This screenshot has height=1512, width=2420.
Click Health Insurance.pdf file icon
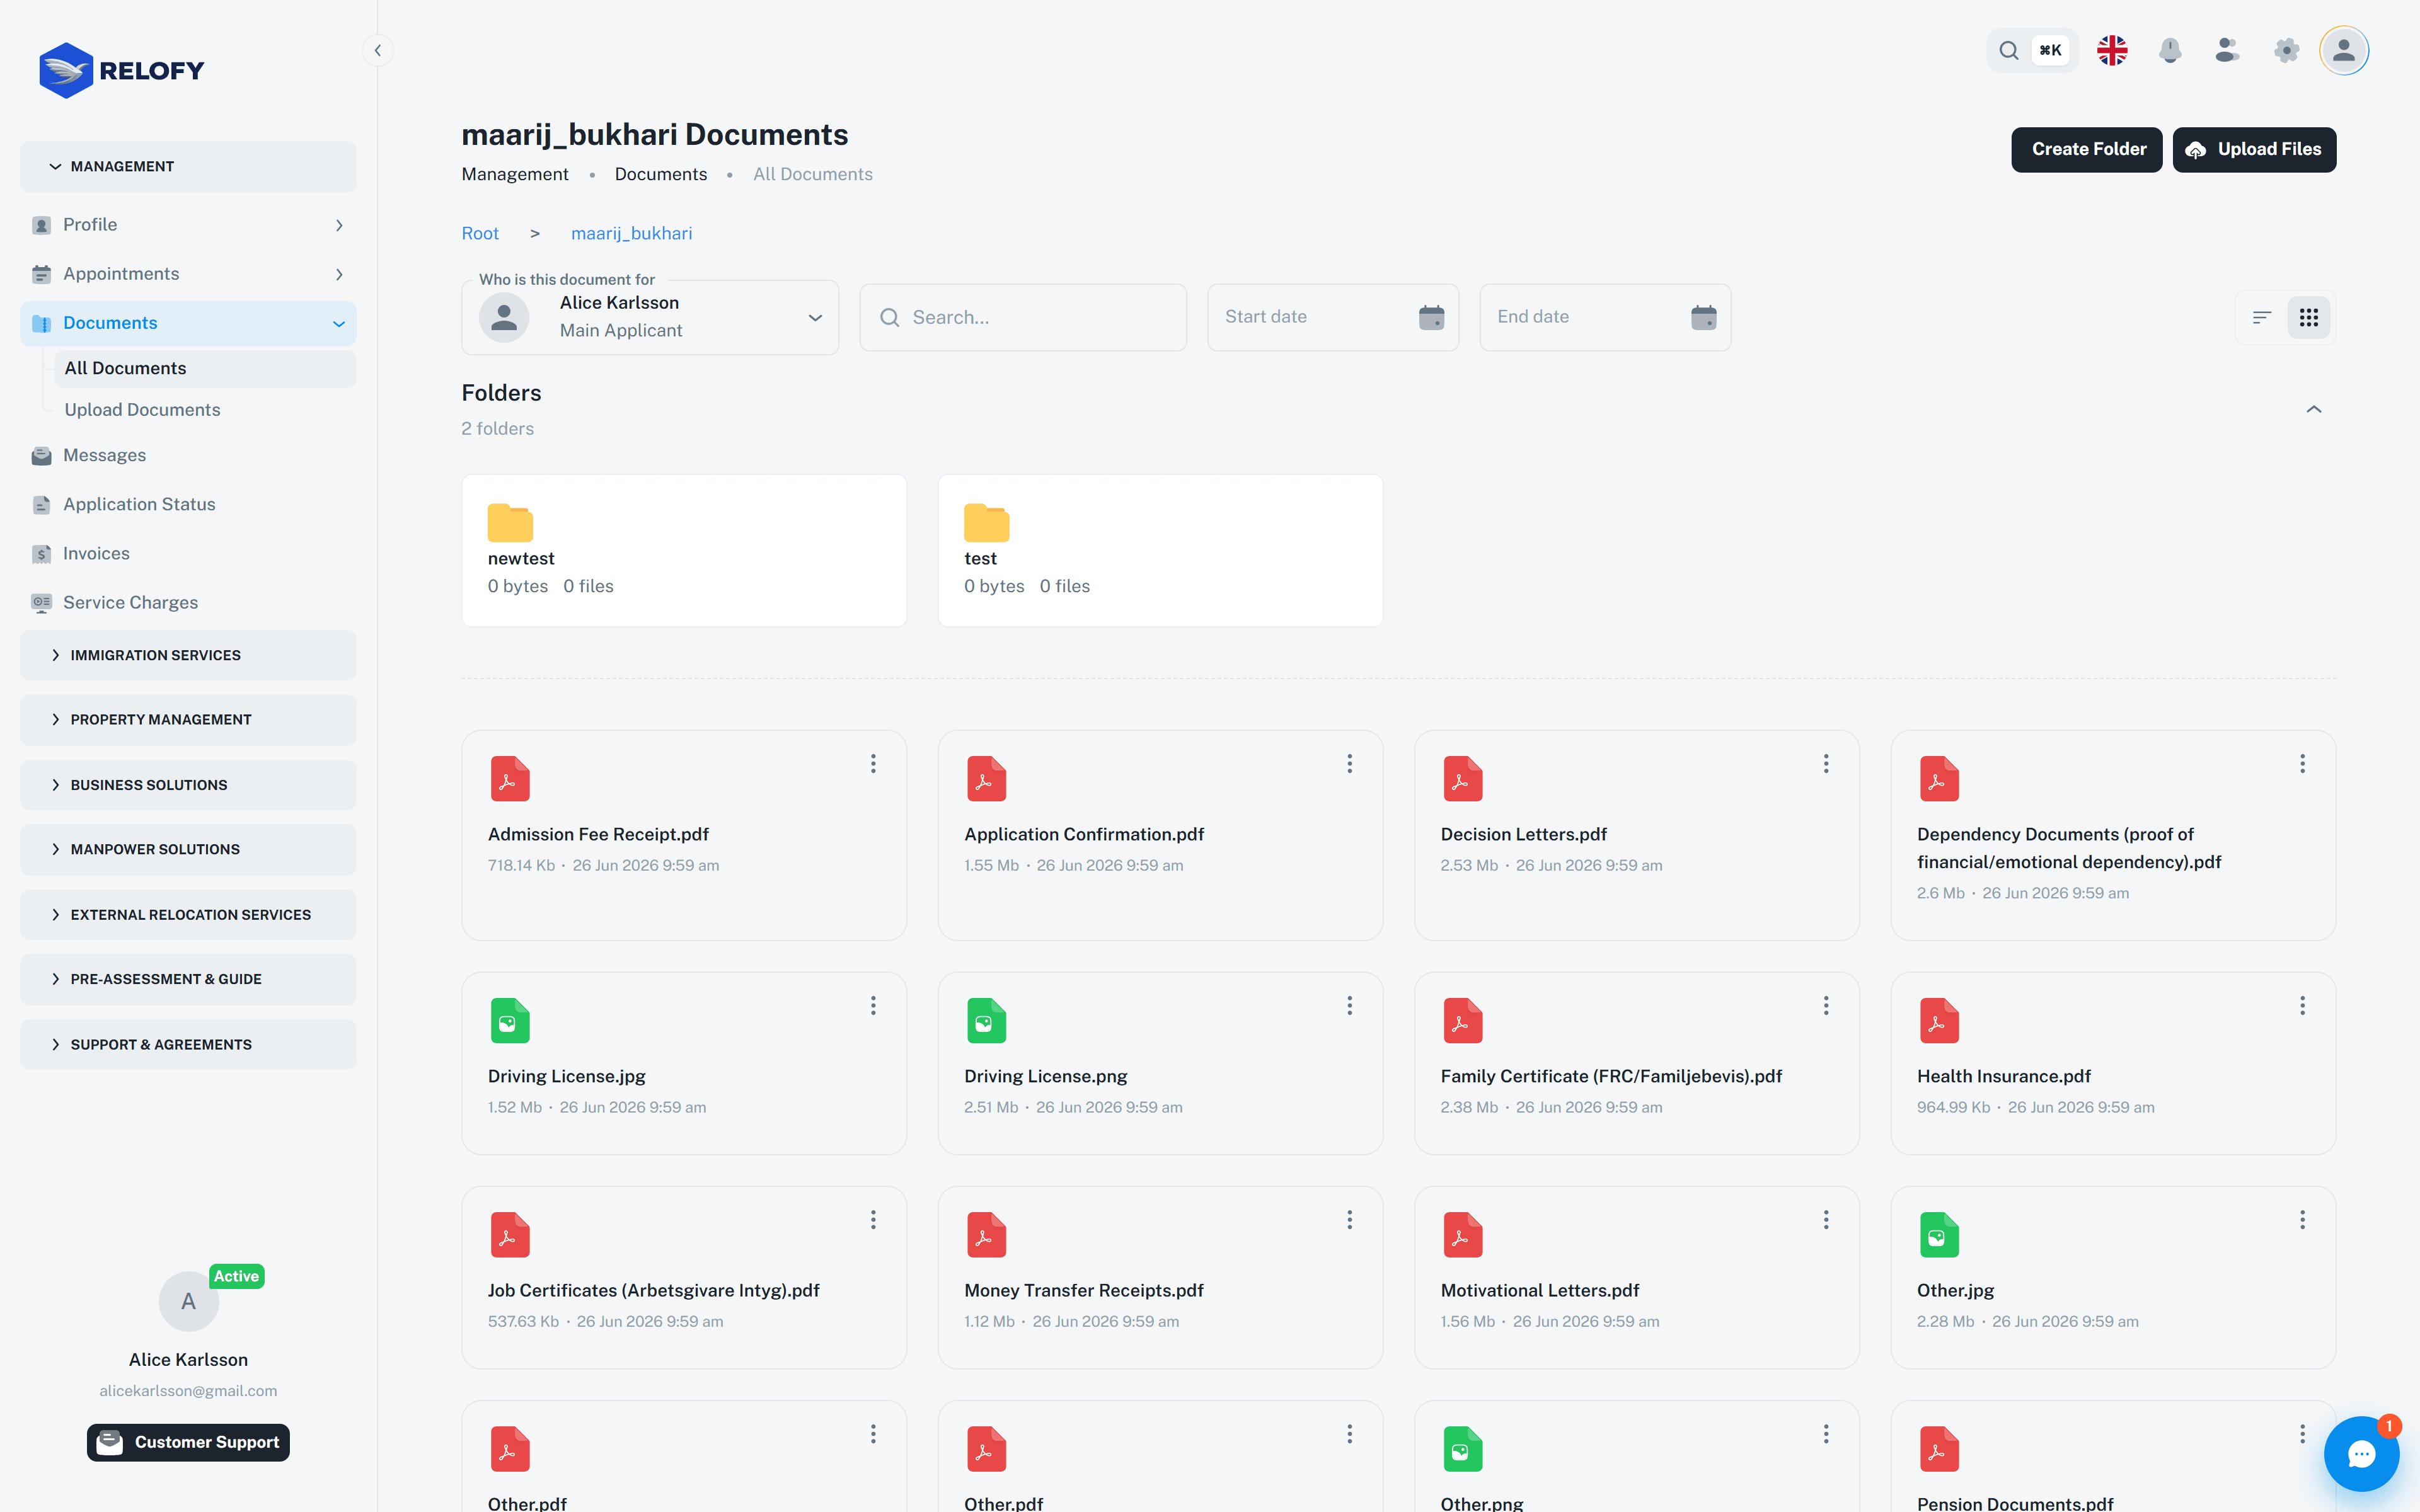pyautogui.click(x=1938, y=1021)
